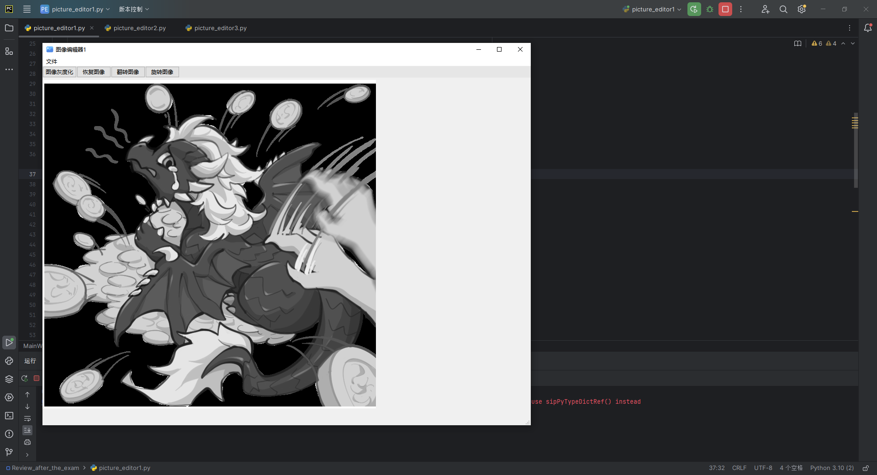Toggle Reader Mode book icon
Image resolution: width=877 pixels, height=475 pixels.
click(x=798, y=43)
